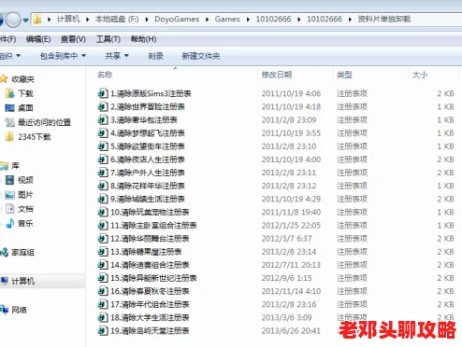The width and height of the screenshot is (462, 347).
Task: Click the forward navigation button
Action: [13, 20]
